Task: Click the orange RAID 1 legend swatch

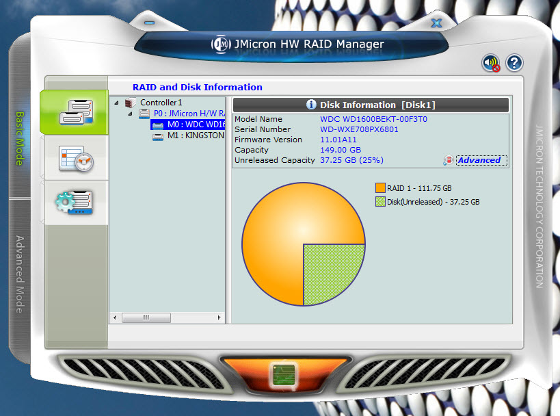Action: tap(380, 188)
